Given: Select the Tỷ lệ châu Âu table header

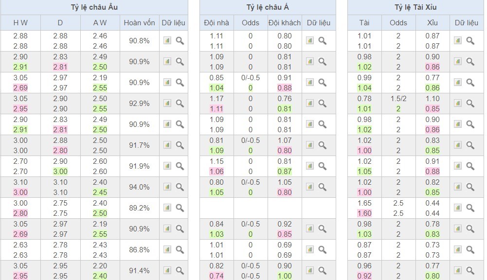Looking at the screenshot, I should [x=94, y=7].
